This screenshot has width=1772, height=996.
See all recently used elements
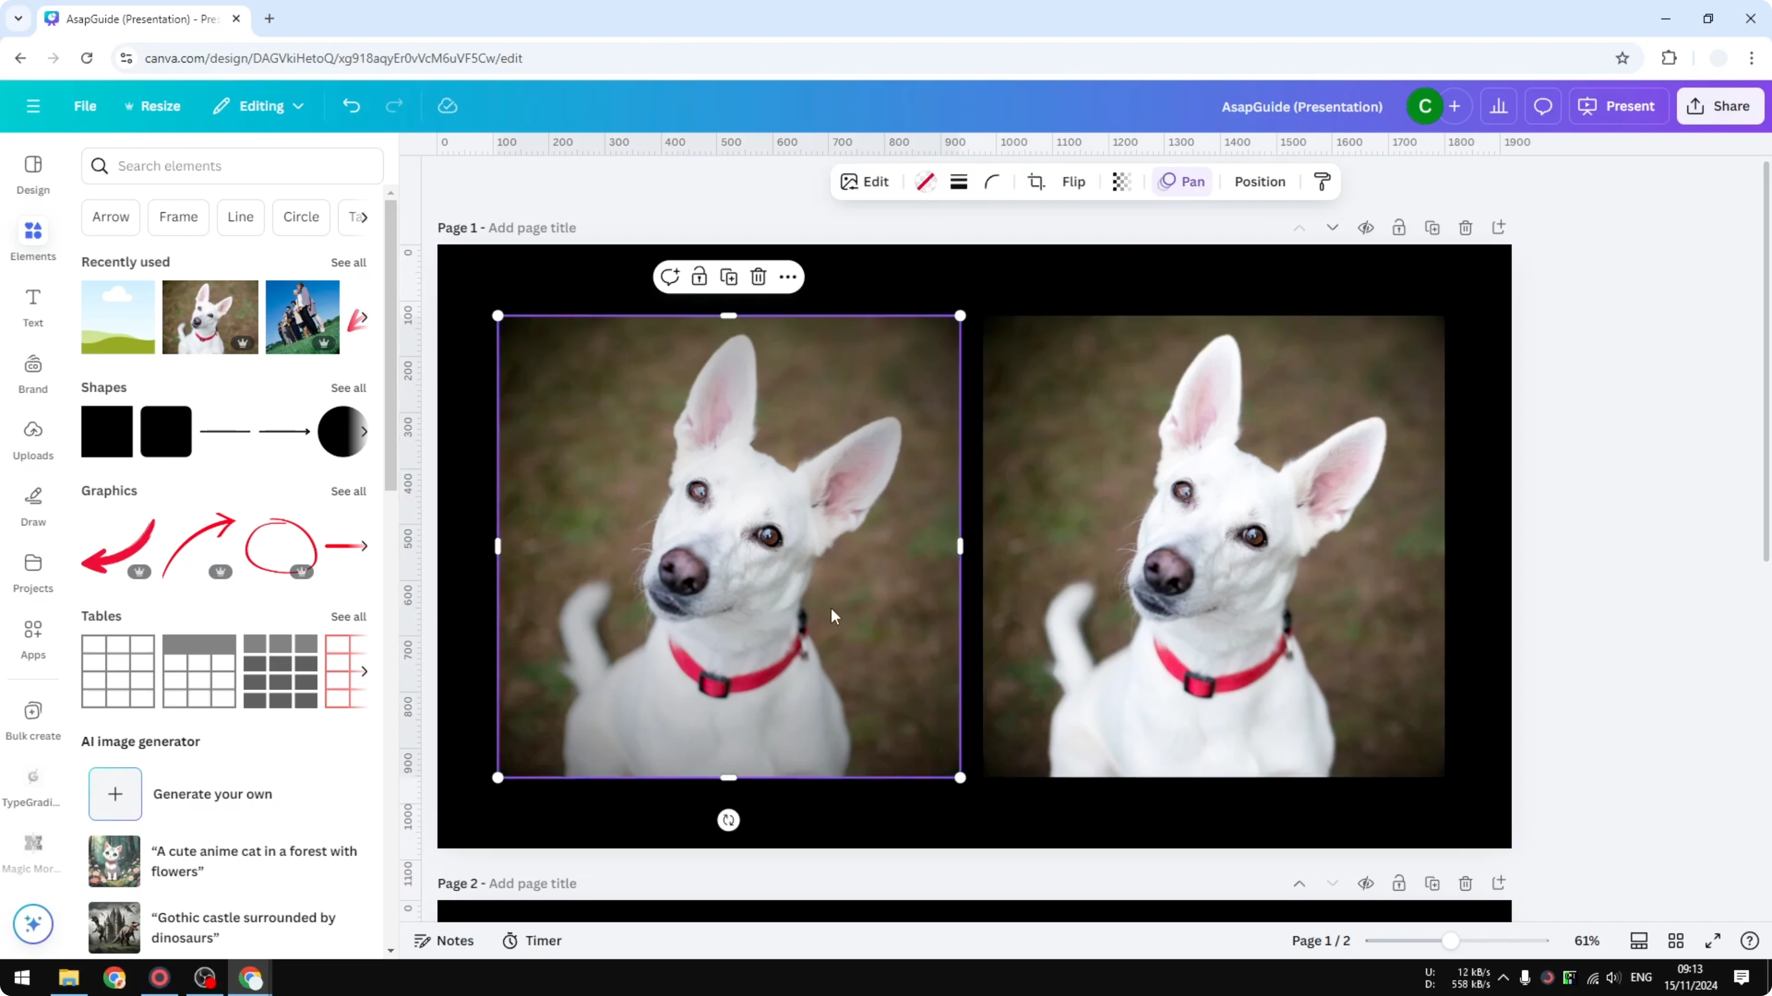(x=348, y=262)
